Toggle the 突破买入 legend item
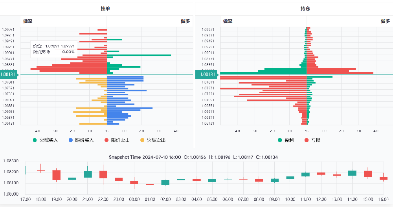This screenshot has height=207, width=393. click(x=46, y=140)
